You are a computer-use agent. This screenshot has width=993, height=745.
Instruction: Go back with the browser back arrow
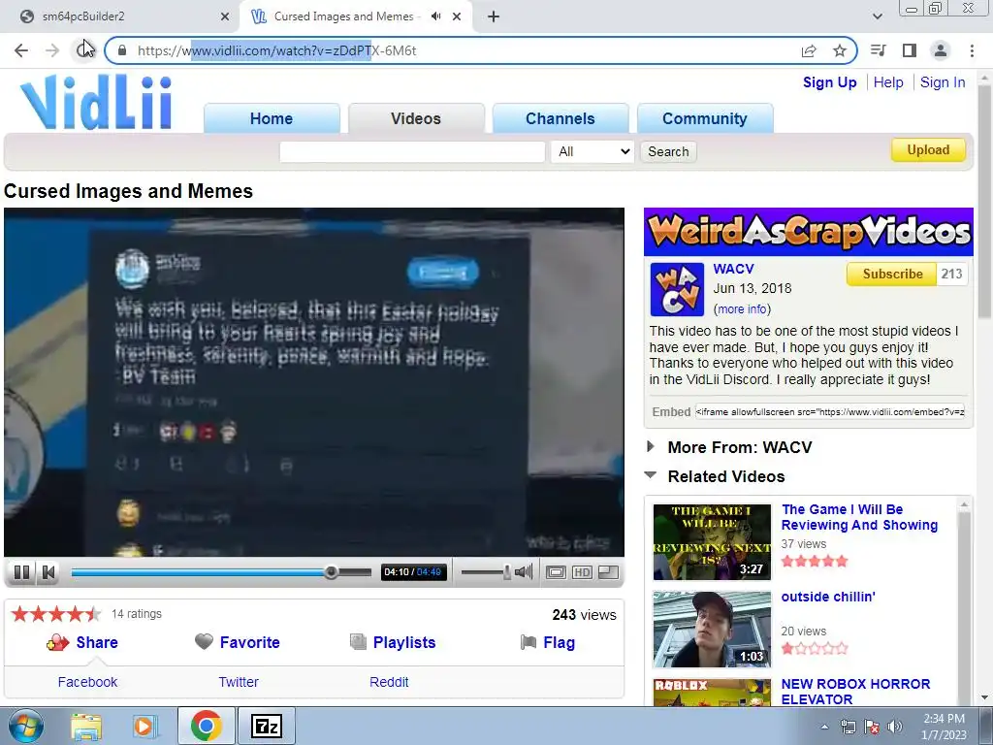[x=21, y=50]
